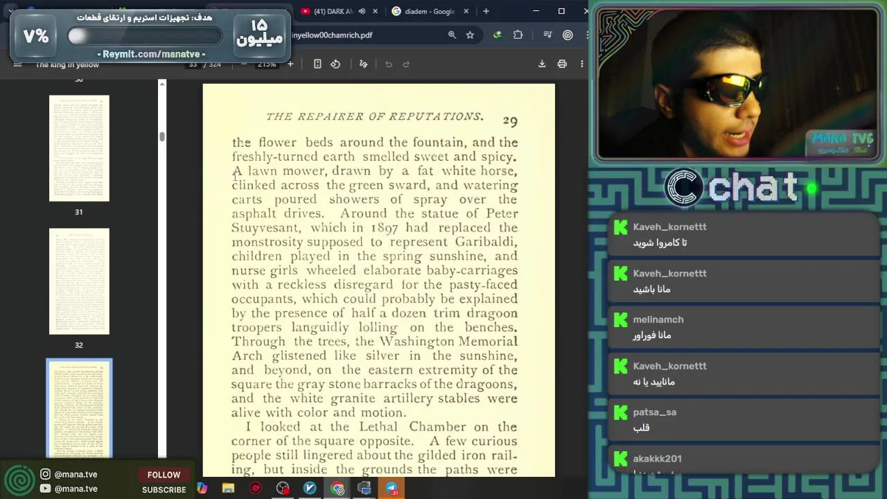Click username akakkk201 in chat
This screenshot has height=499, width=887.
(x=657, y=459)
